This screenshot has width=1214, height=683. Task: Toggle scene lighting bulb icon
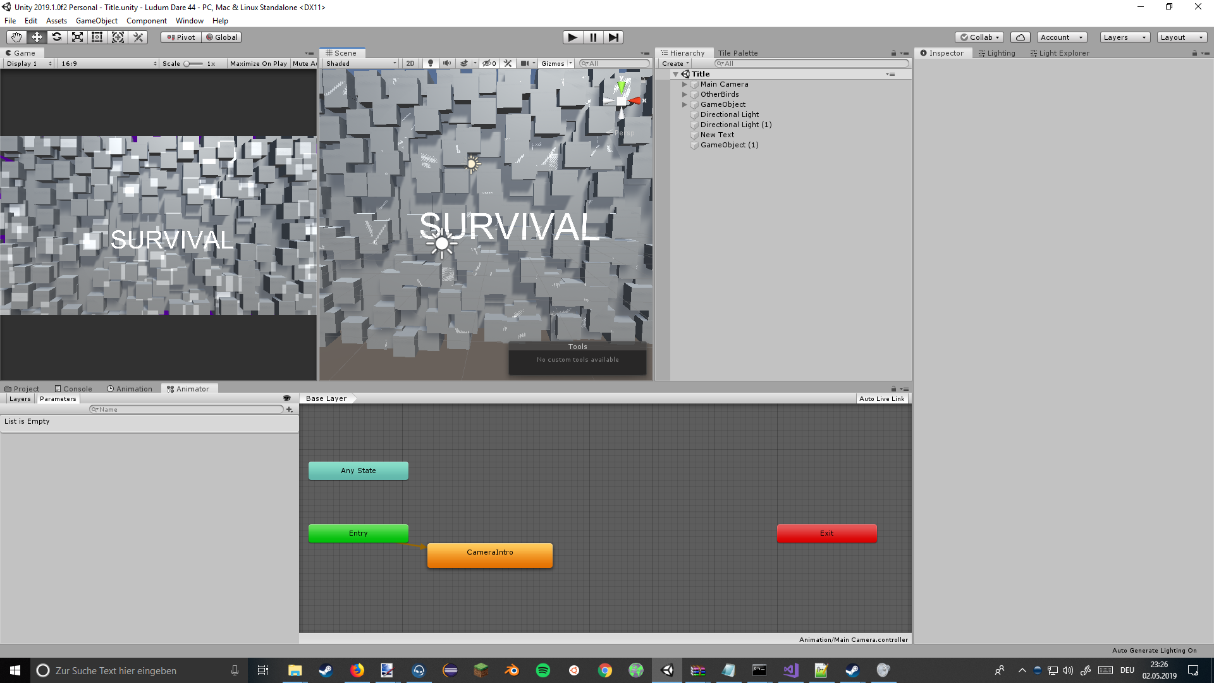point(431,63)
